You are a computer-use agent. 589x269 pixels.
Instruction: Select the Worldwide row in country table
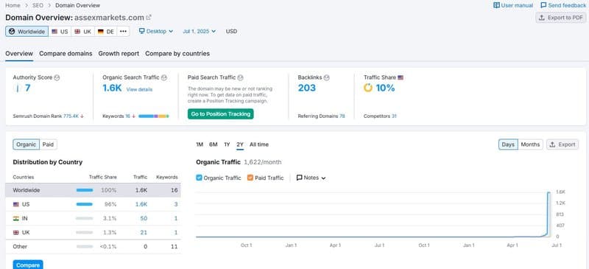[x=93, y=190]
